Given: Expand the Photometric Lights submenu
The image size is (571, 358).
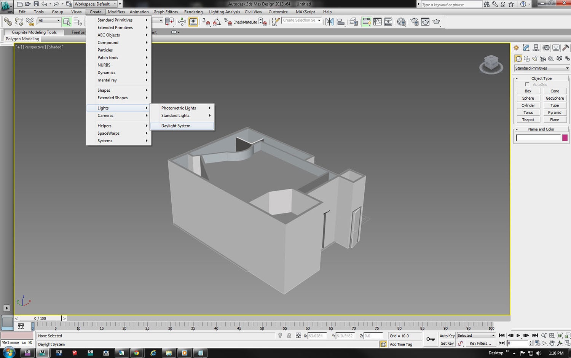Looking at the screenshot, I should tap(182, 108).
